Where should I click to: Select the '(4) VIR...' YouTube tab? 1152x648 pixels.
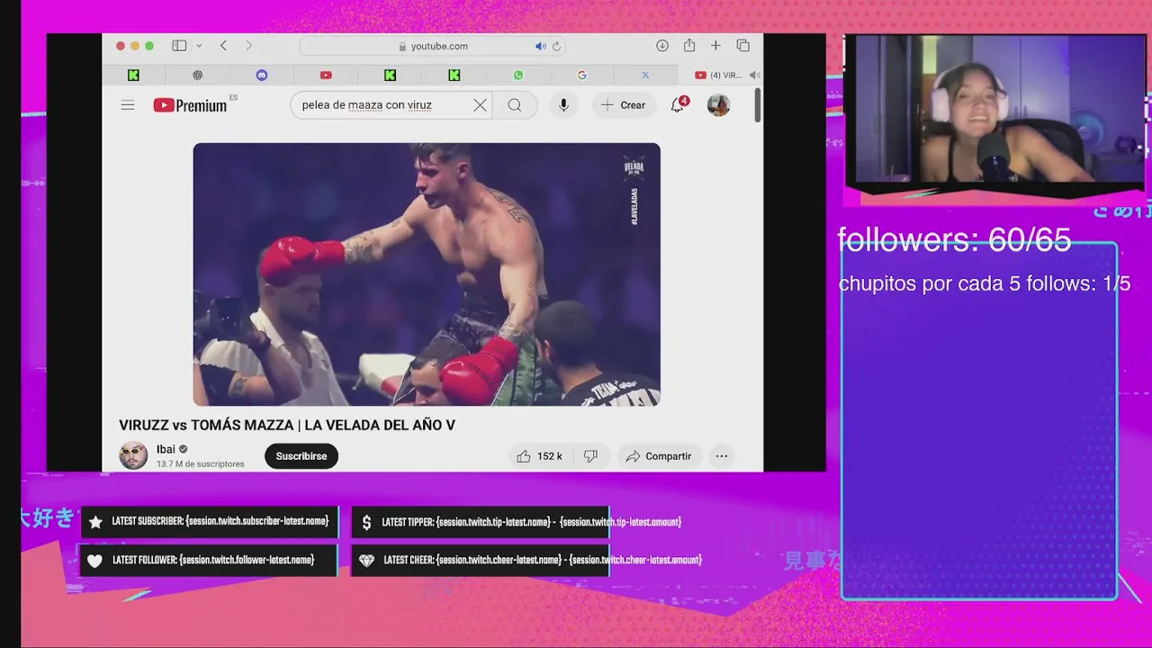720,76
